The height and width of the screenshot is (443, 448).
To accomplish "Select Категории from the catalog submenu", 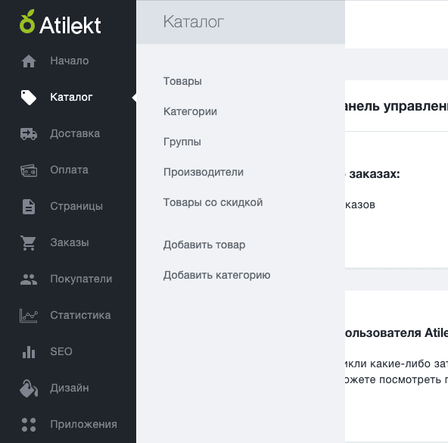I will [x=190, y=111].
